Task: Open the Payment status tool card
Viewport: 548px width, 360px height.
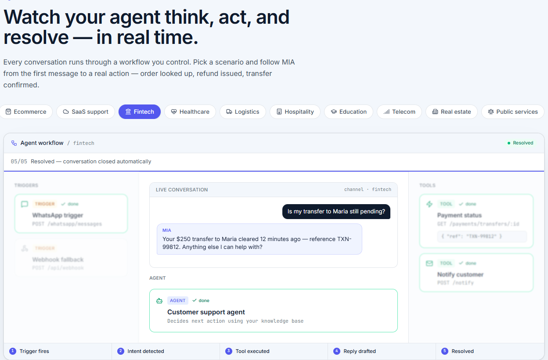Action: [476, 221]
